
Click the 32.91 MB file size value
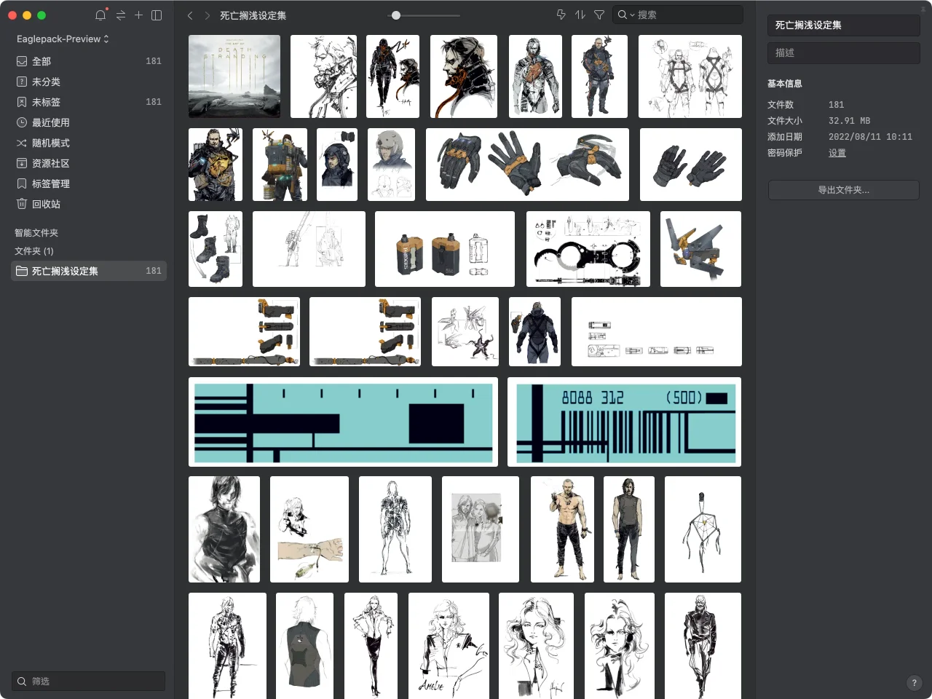[x=849, y=121]
